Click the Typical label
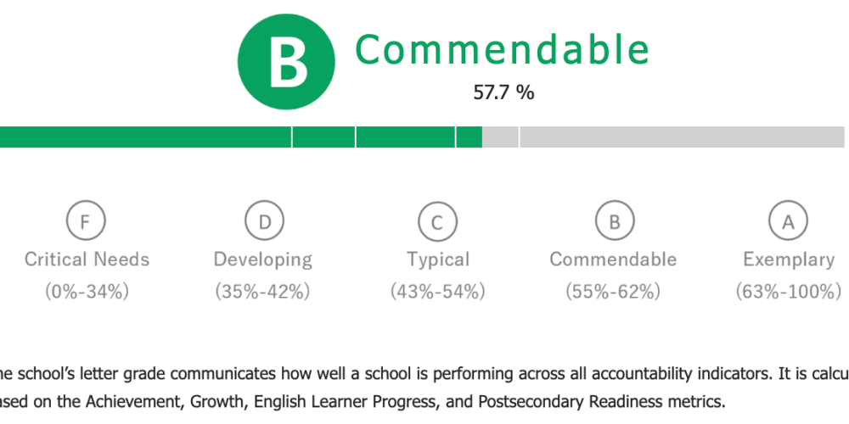Viewport: 849px width, 424px height. (x=438, y=260)
